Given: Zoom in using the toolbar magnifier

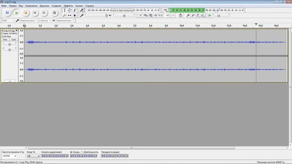Looking at the screenshot, I should pos(188,15).
